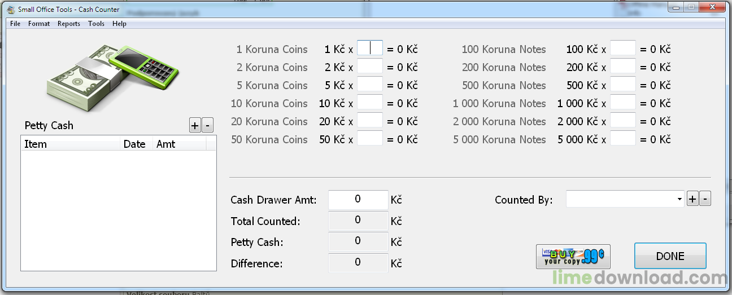
Task: Click the Cash Drawer Amt field
Action: [x=358, y=200]
